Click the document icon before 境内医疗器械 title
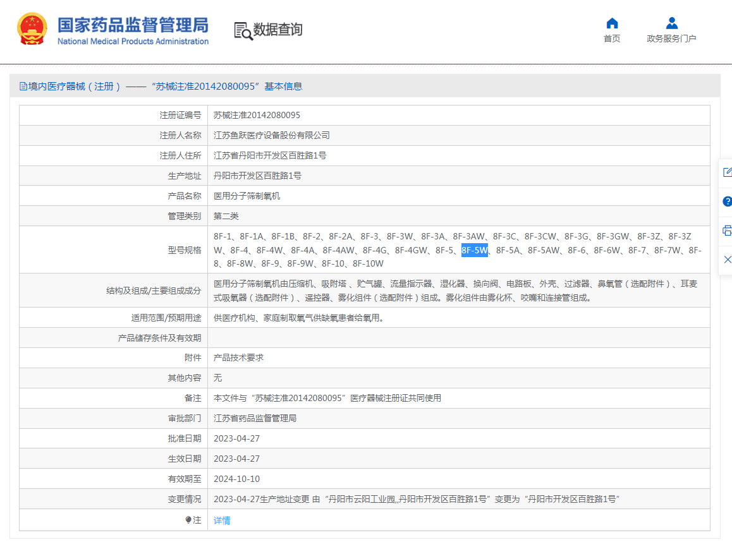 (23, 87)
